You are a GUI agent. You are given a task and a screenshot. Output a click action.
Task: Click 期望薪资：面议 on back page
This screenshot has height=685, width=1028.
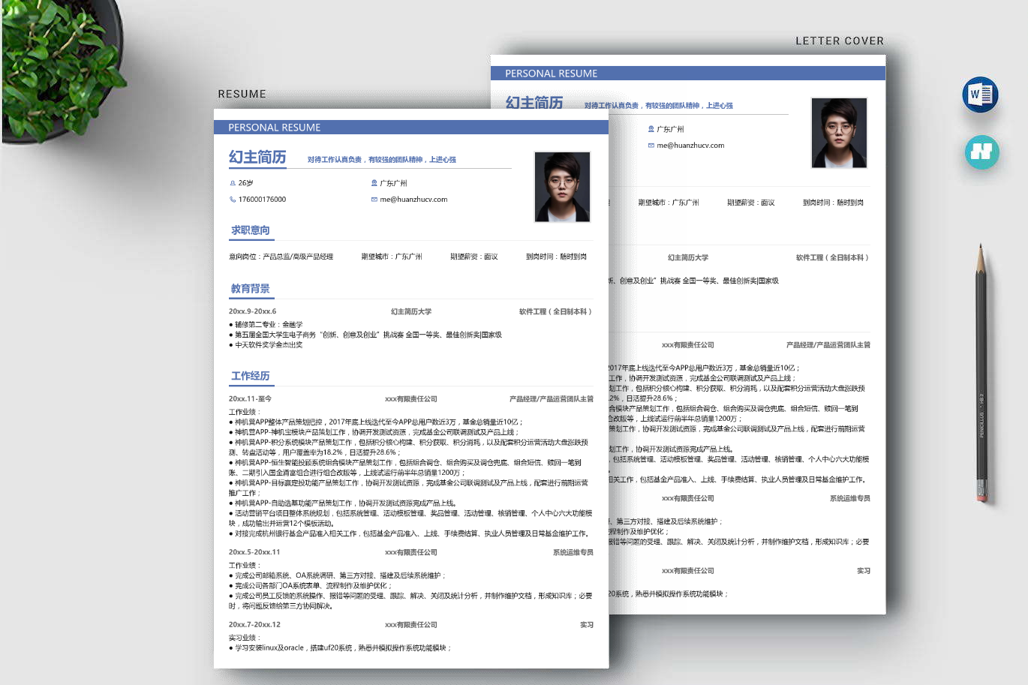click(x=751, y=203)
